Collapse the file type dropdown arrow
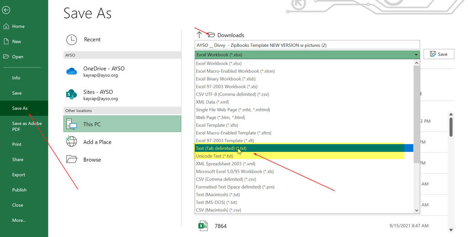Image resolution: width=468 pixels, height=237 pixels. pyautogui.click(x=416, y=55)
